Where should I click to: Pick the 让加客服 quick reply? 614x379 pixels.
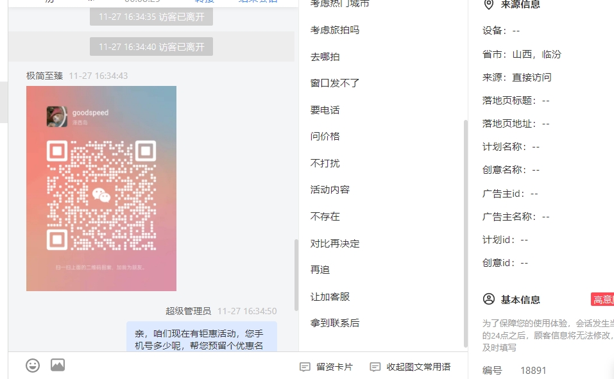point(330,297)
